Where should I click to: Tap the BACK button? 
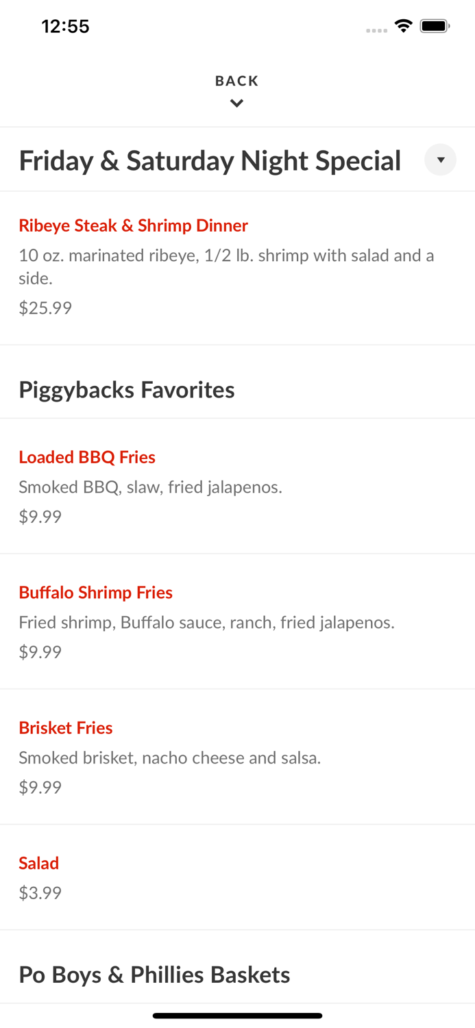(236, 81)
